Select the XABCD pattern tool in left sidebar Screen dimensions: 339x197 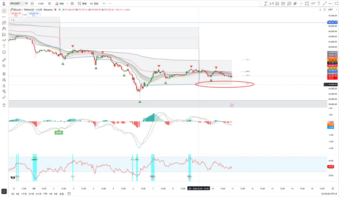tap(4, 29)
